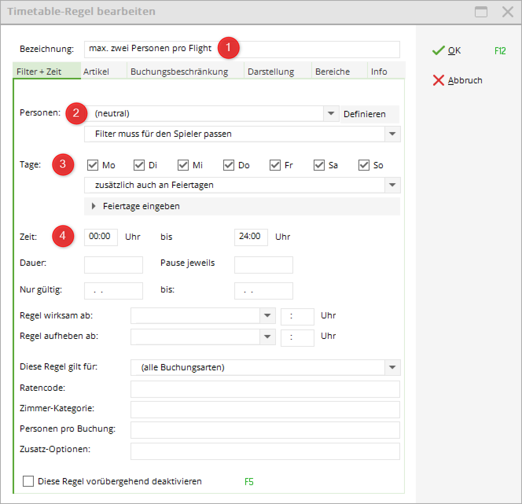Viewport: 522px width, 504px height.
Task: Click the green OK checkmark icon
Action: [438, 51]
